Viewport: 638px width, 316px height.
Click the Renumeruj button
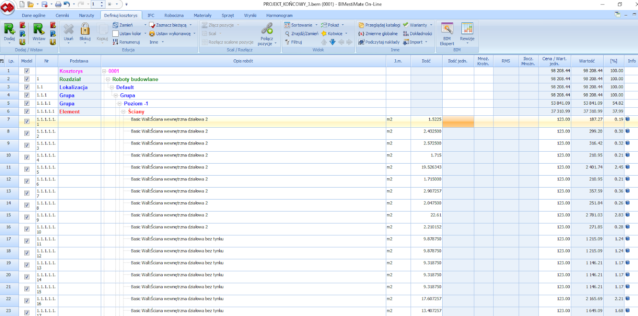(x=126, y=42)
